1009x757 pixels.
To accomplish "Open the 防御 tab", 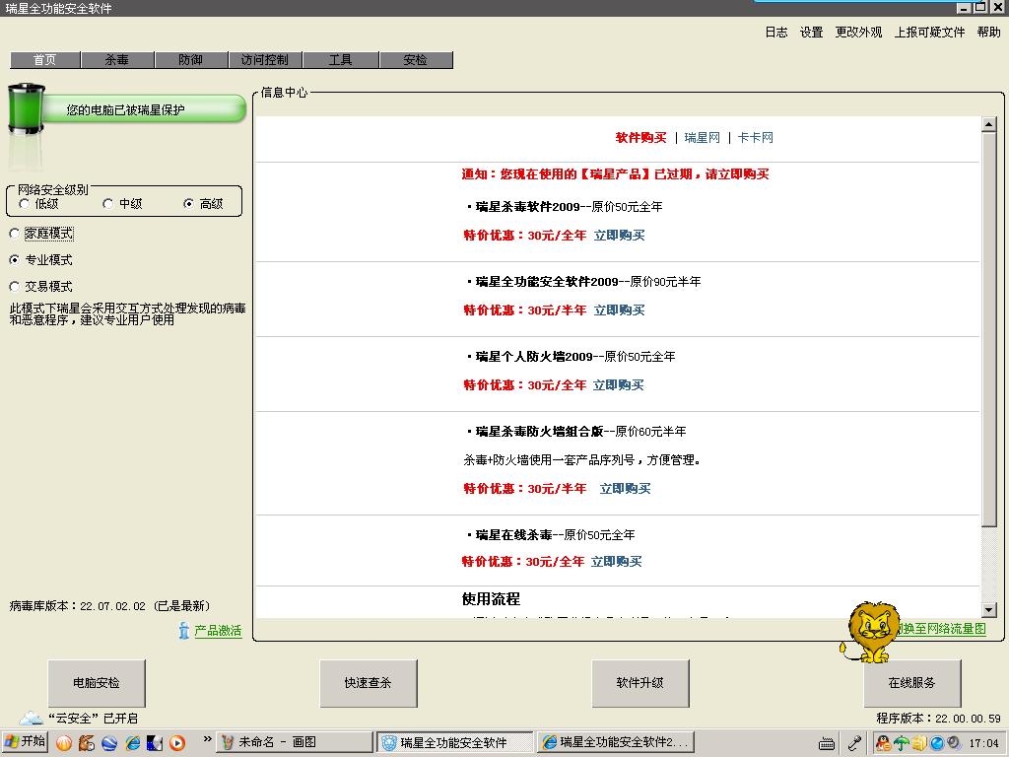I will click(x=191, y=60).
